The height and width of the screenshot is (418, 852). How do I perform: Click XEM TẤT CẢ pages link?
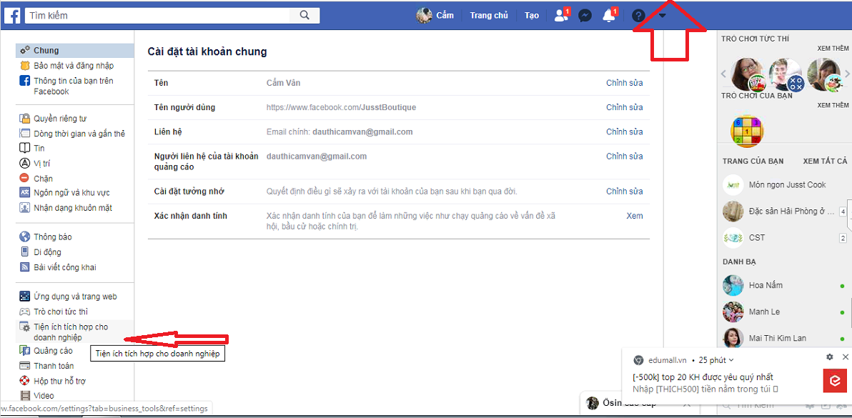pyautogui.click(x=826, y=161)
